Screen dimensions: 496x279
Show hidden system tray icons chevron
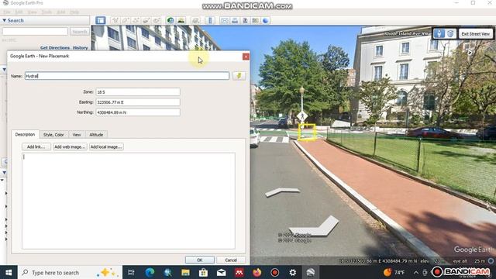pos(415,272)
